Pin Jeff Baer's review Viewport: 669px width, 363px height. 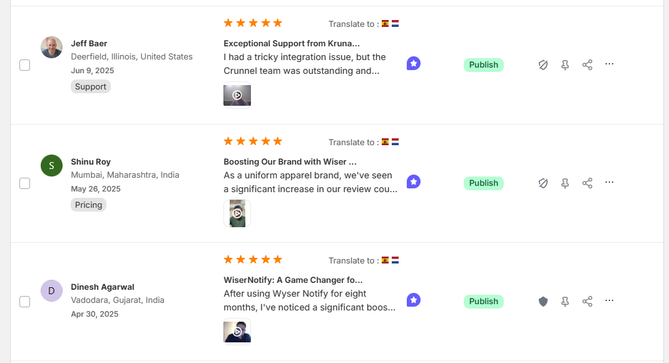[x=565, y=65]
